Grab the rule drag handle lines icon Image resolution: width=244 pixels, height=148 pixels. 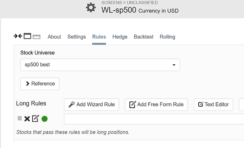point(19,118)
